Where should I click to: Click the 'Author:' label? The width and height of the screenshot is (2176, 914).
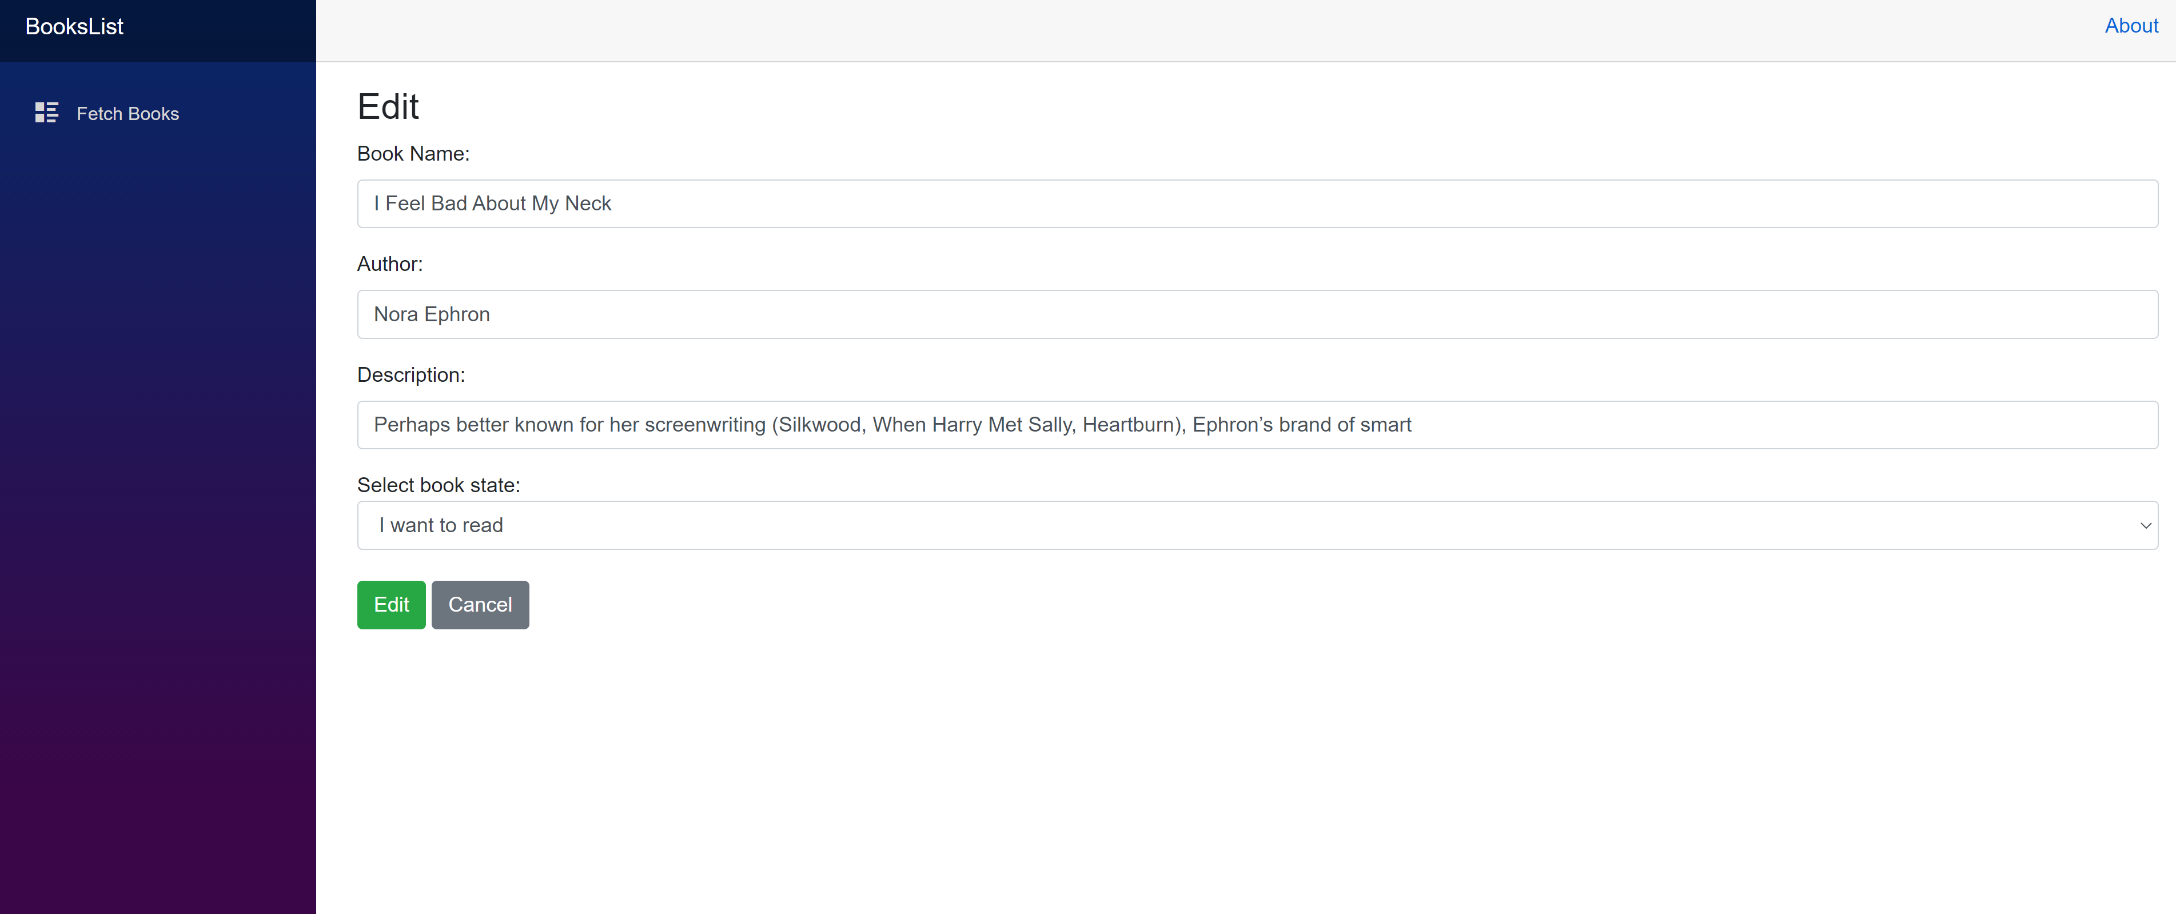click(389, 265)
